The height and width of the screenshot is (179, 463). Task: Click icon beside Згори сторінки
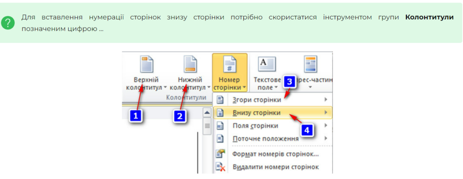point(220,100)
